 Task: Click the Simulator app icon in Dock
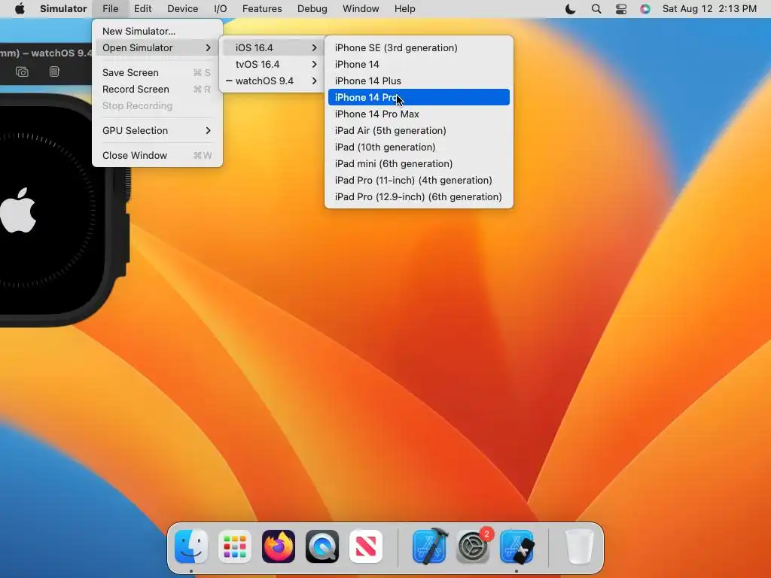click(x=517, y=546)
